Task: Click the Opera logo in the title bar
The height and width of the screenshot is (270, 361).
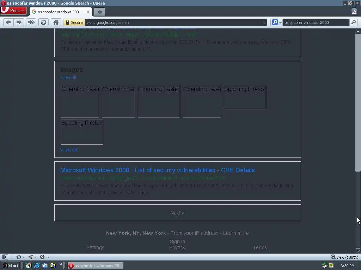Action: [x=3, y=3]
